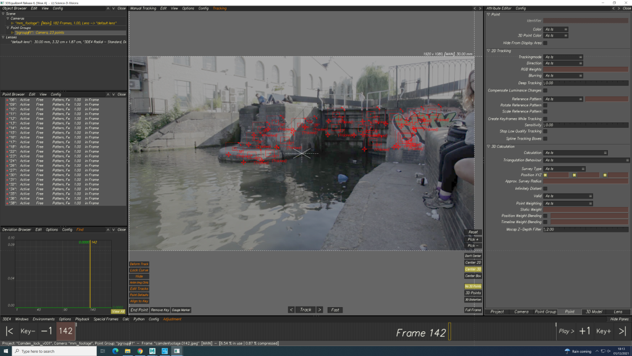Open the Trackingmode dropdown
This screenshot has width=632, height=356.
click(x=563, y=57)
